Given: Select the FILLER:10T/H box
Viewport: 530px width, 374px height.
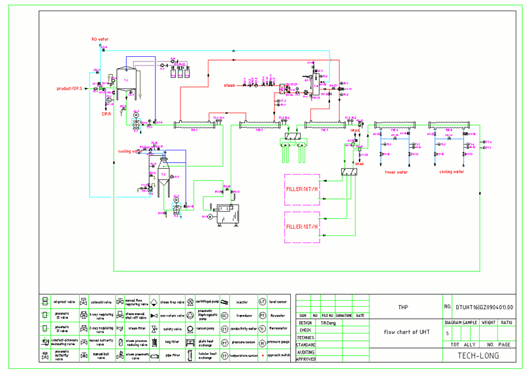Looking at the screenshot, I should tap(302, 227).
